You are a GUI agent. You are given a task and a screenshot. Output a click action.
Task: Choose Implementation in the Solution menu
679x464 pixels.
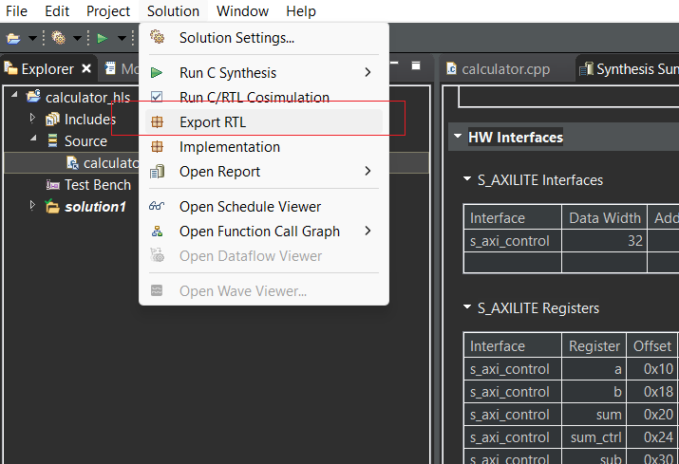(264, 147)
